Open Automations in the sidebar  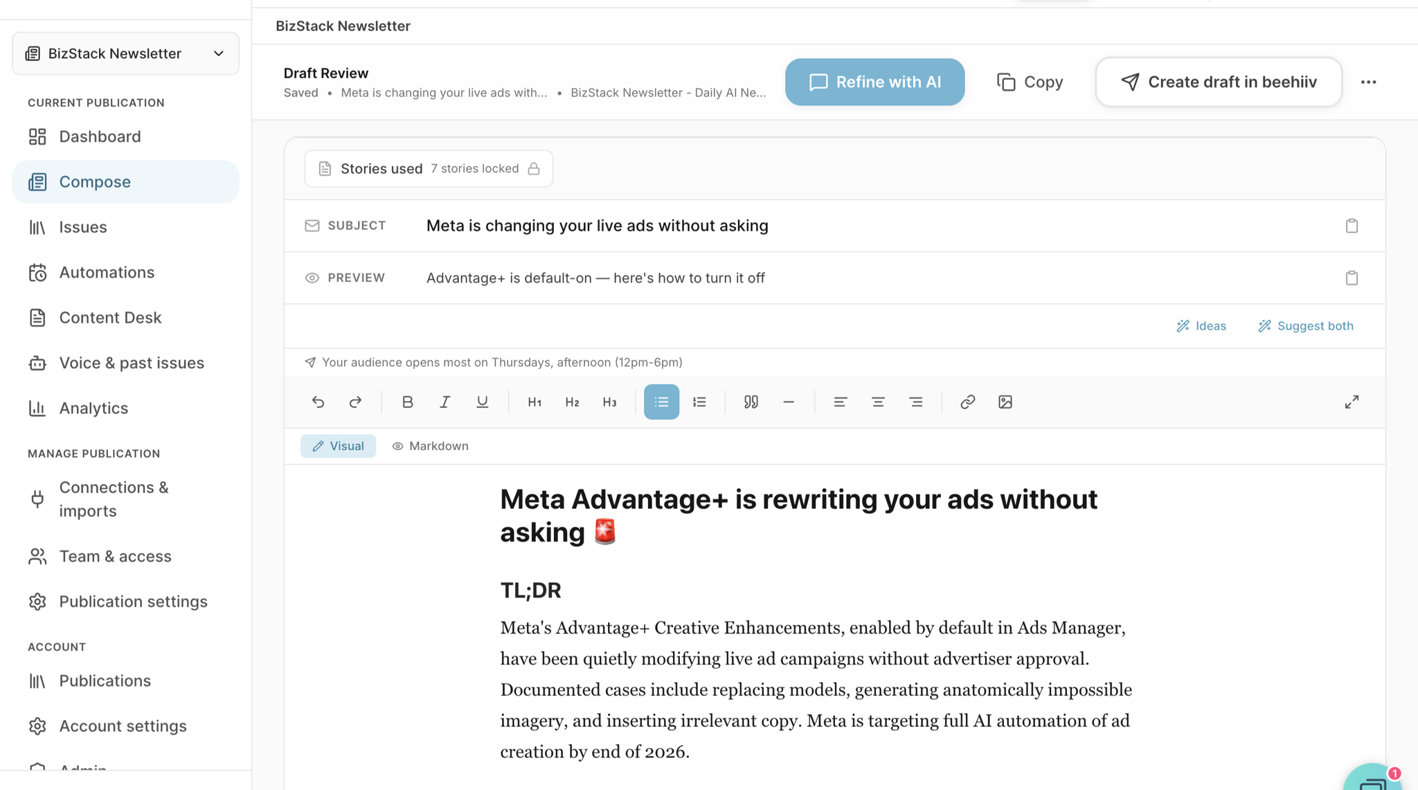pyautogui.click(x=125, y=272)
